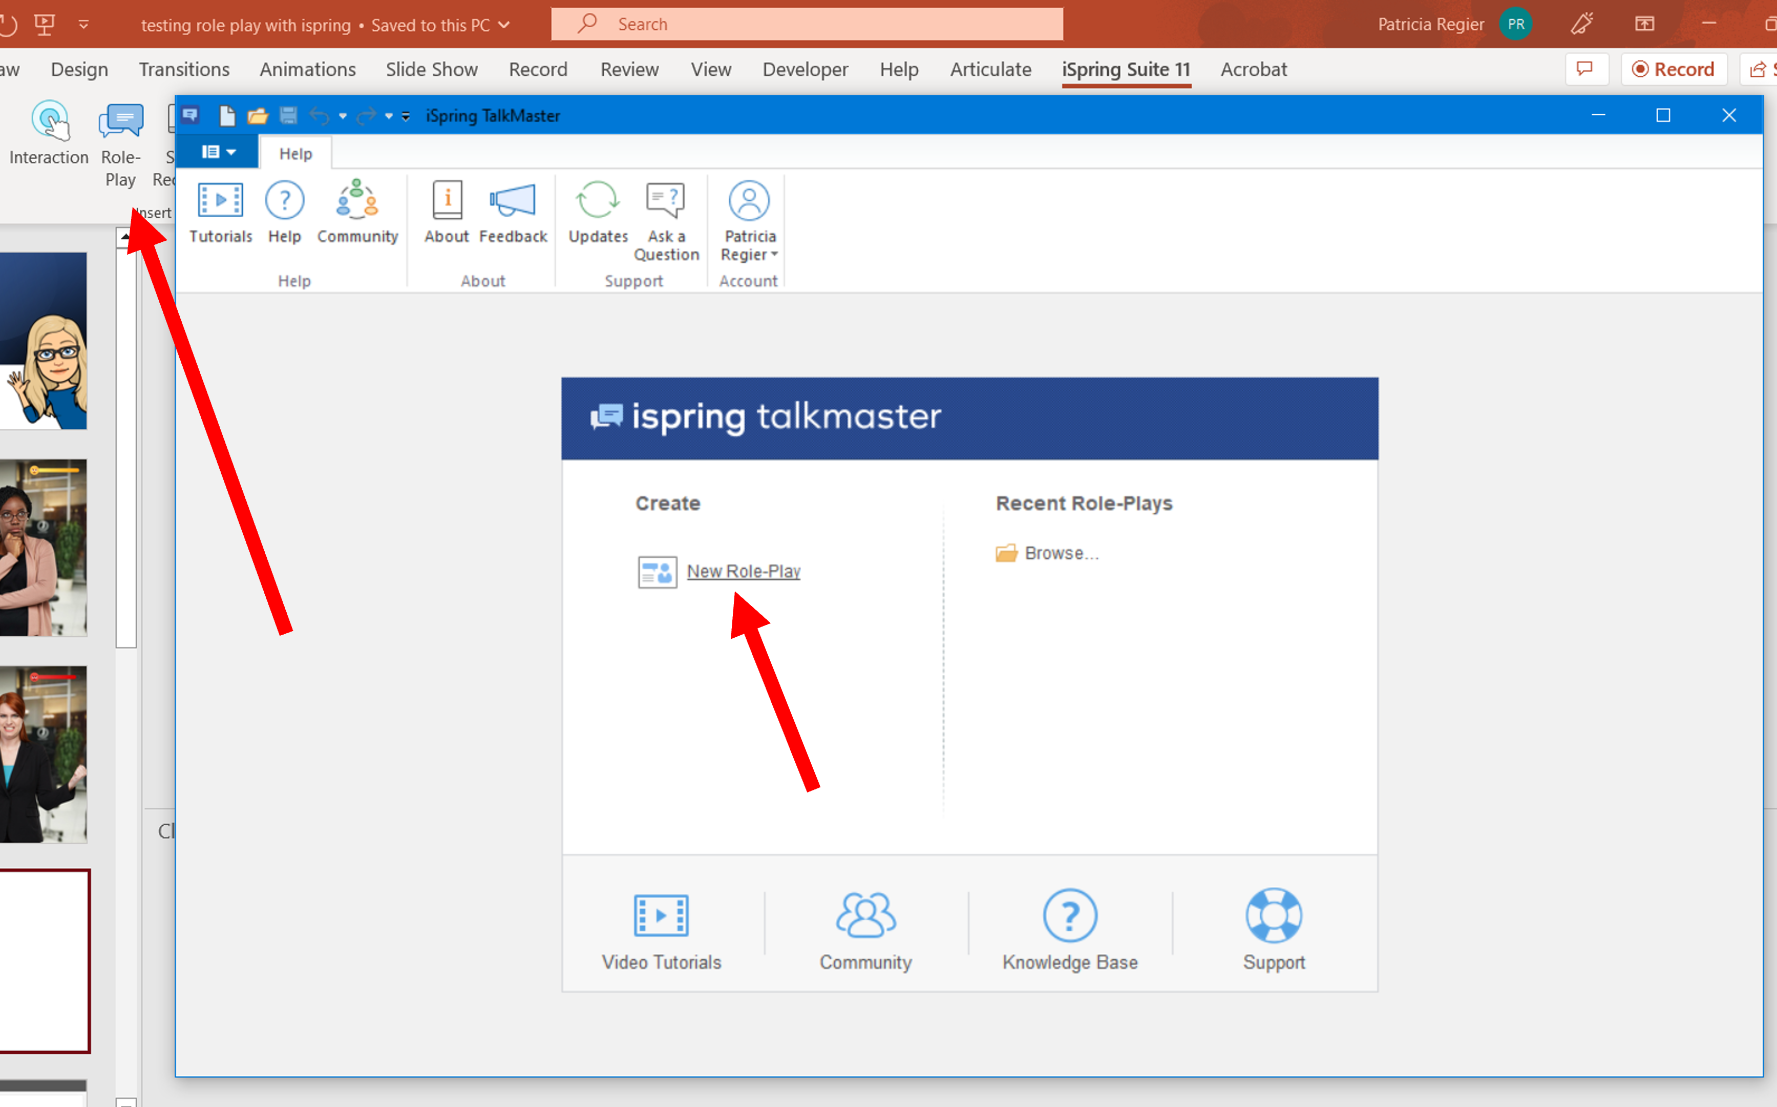Open Customize Quick Access Toolbar dropdown in TalkMaster
Image resolution: width=1777 pixels, height=1107 pixels.
point(406,116)
